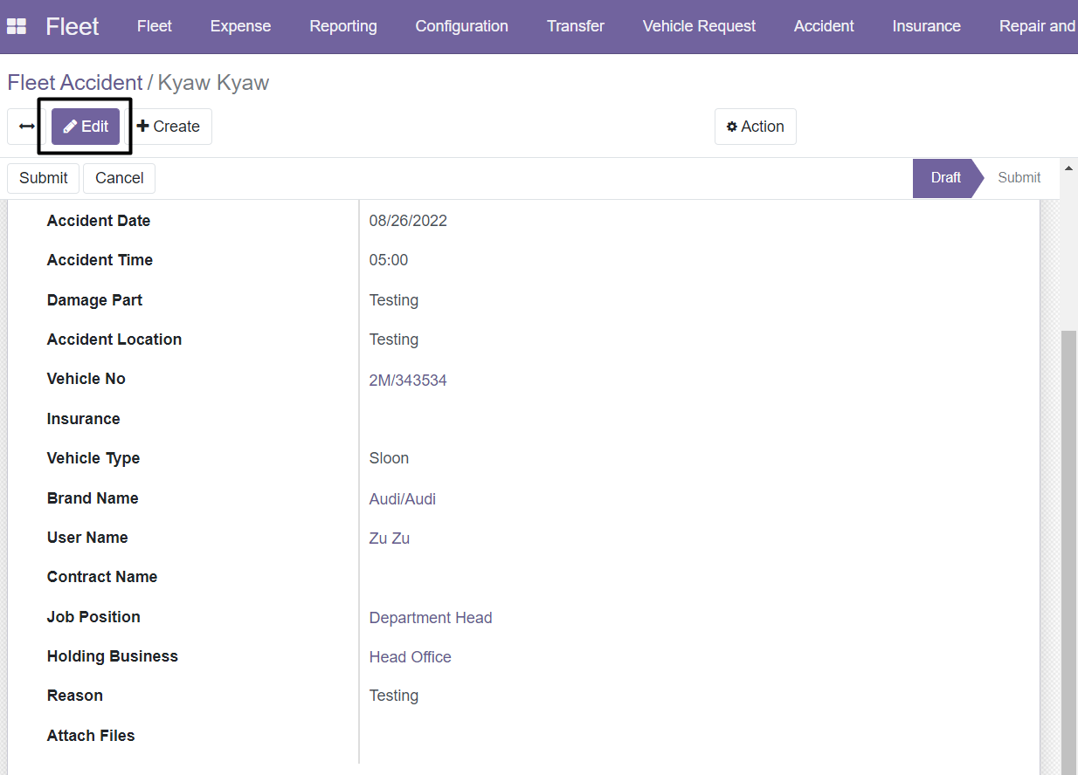Click the Contract Name label
The width and height of the screenshot is (1078, 775).
102,577
